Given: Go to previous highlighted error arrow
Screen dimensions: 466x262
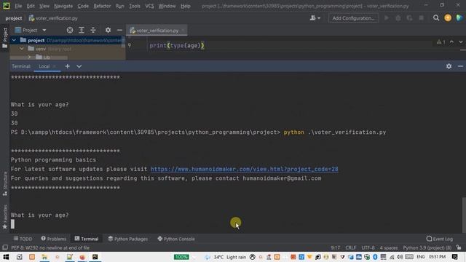Looking at the screenshot, I should coord(451,42).
